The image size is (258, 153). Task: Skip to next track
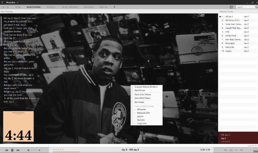point(18,150)
